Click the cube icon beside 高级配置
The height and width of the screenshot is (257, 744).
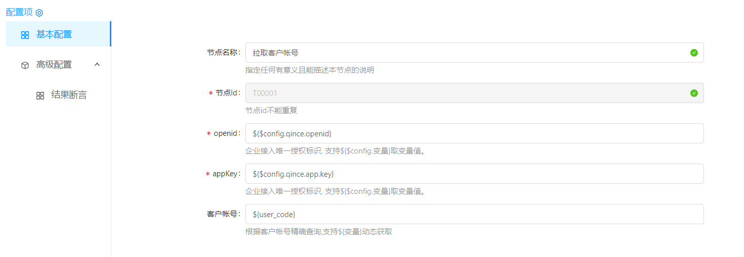[25, 65]
